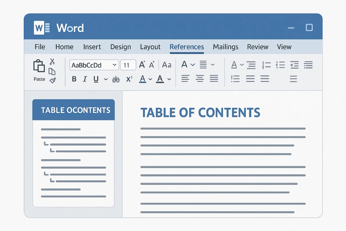
Task: Click the Change Case Aa icon
Action: (167, 65)
